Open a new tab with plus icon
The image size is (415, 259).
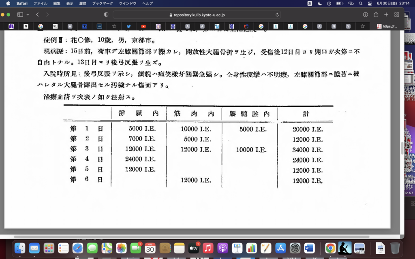pos(386,15)
